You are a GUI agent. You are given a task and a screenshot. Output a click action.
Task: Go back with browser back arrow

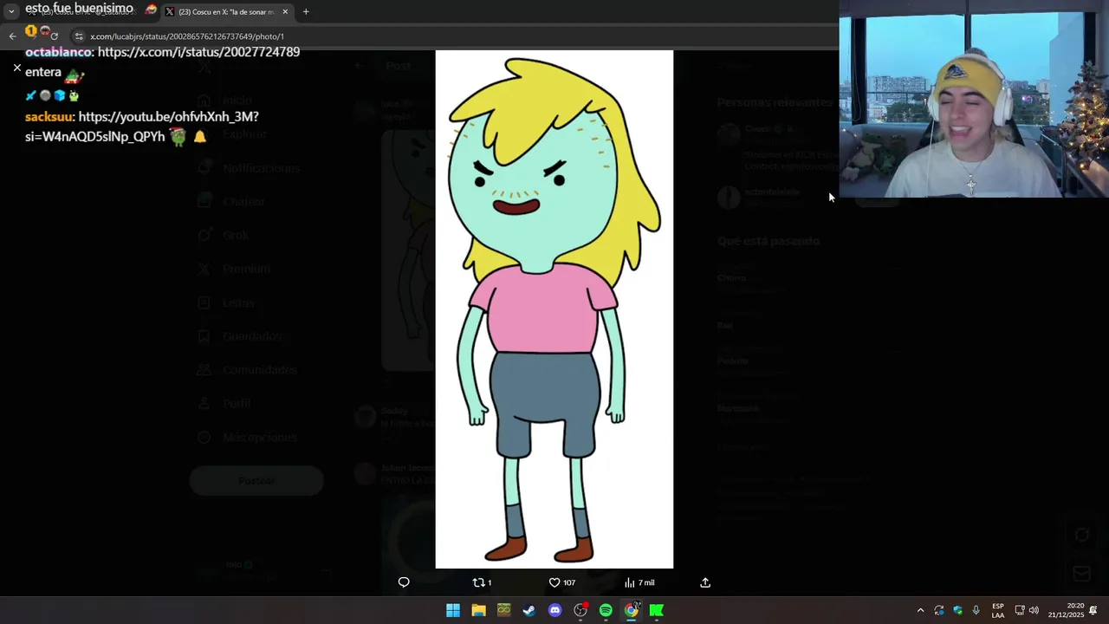12,36
